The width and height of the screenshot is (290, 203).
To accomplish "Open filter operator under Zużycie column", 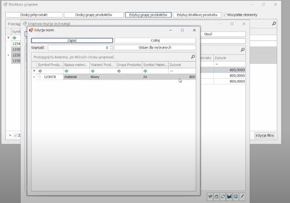I will (x=172, y=71).
